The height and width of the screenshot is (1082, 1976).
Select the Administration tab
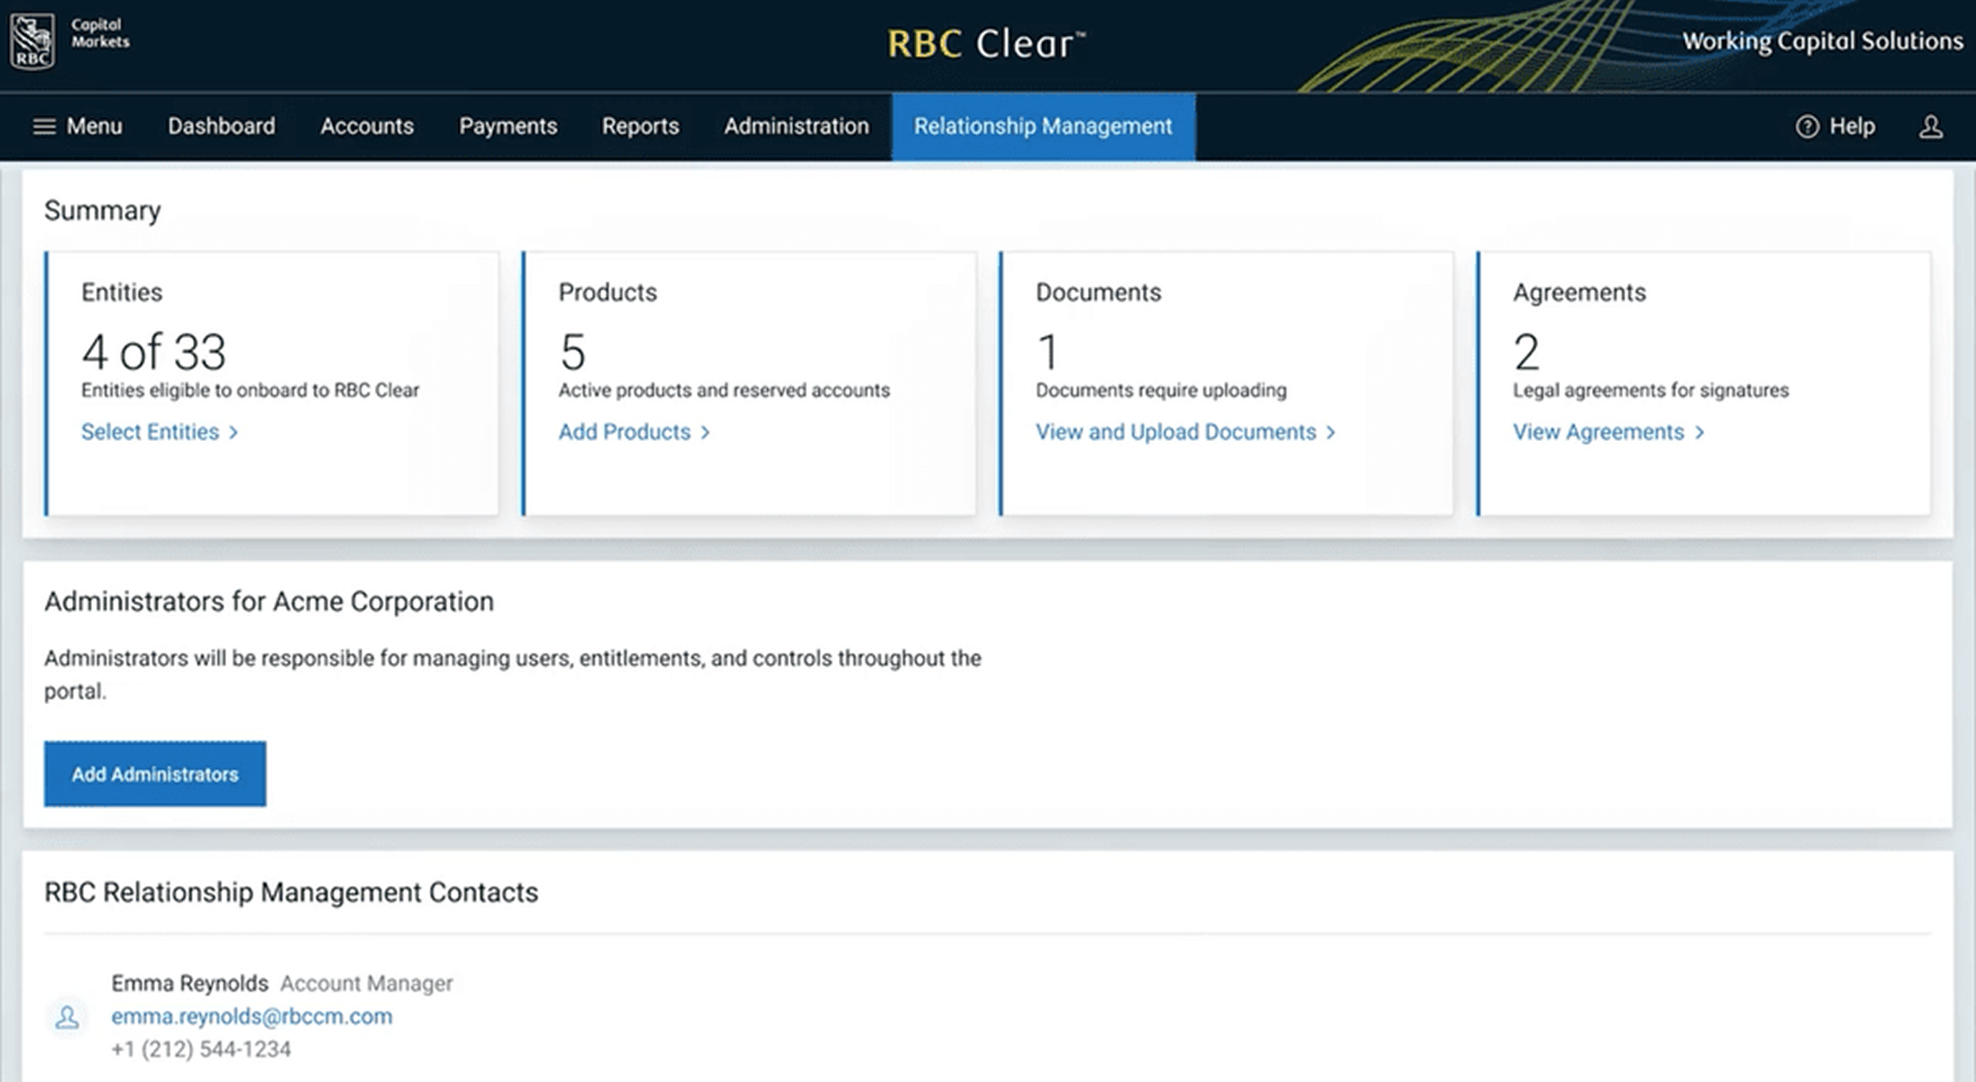pos(797,126)
